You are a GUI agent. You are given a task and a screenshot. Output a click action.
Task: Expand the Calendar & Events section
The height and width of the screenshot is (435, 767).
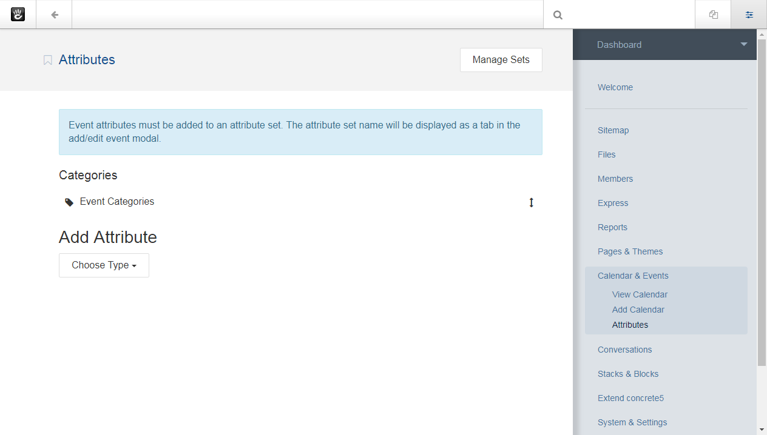click(633, 276)
